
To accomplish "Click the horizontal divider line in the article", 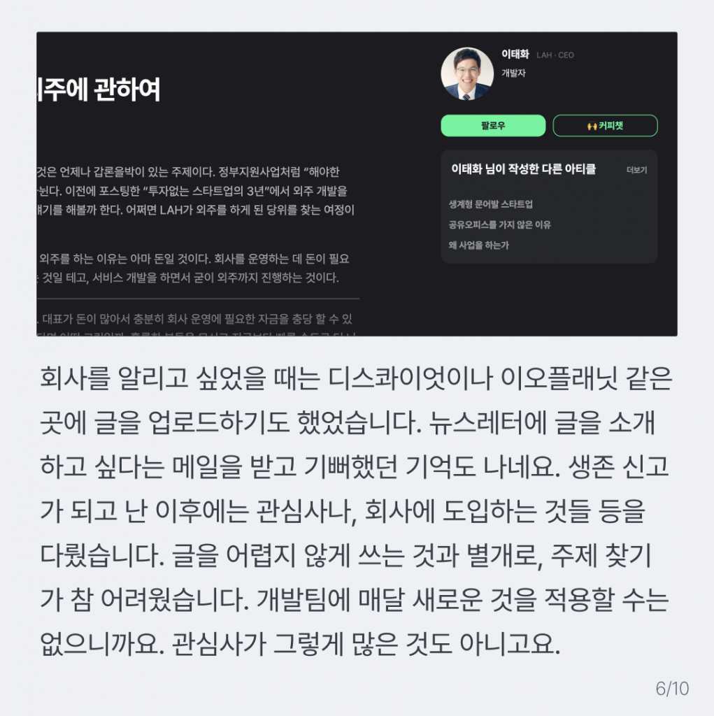I will pos(198,299).
